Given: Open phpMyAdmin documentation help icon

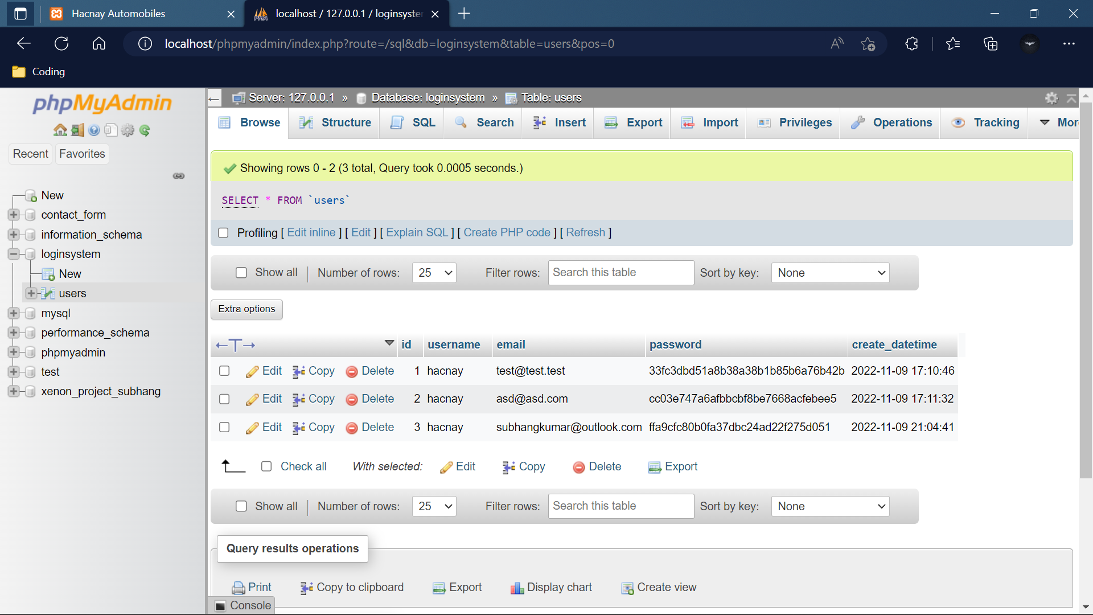Looking at the screenshot, I should click(x=94, y=130).
